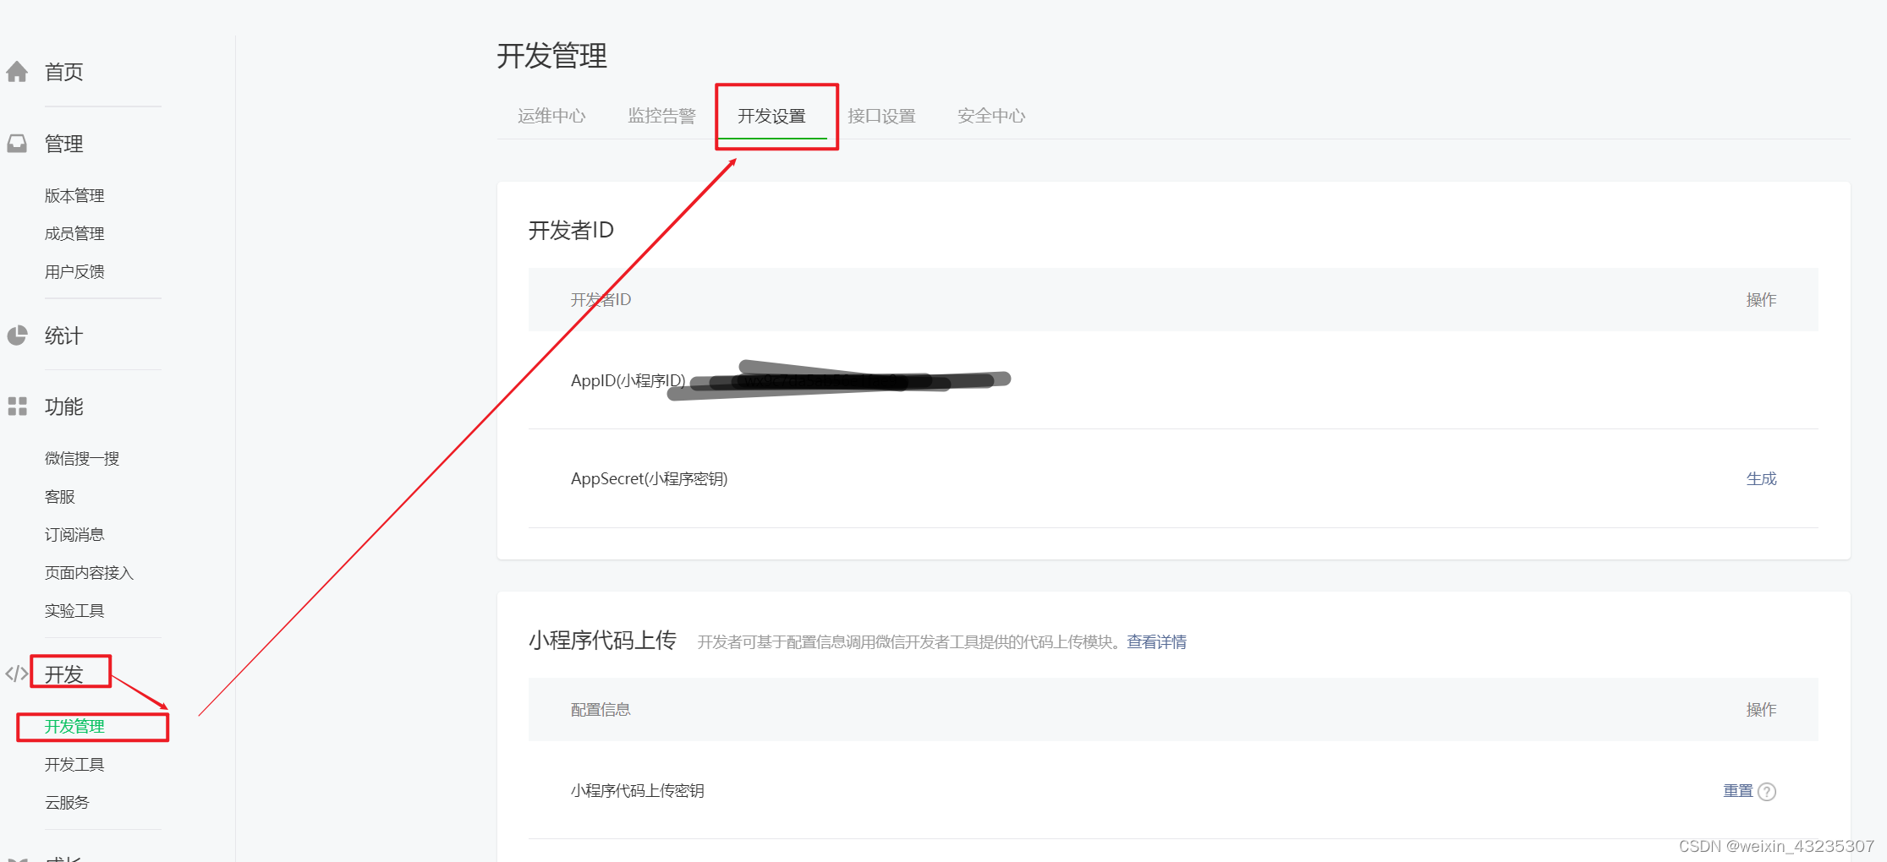
Task: Go to 版本管理 in the sidebar
Action: tap(74, 195)
